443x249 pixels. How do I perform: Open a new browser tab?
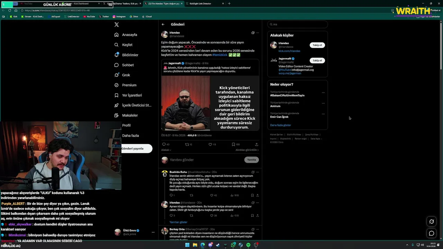point(229,3)
